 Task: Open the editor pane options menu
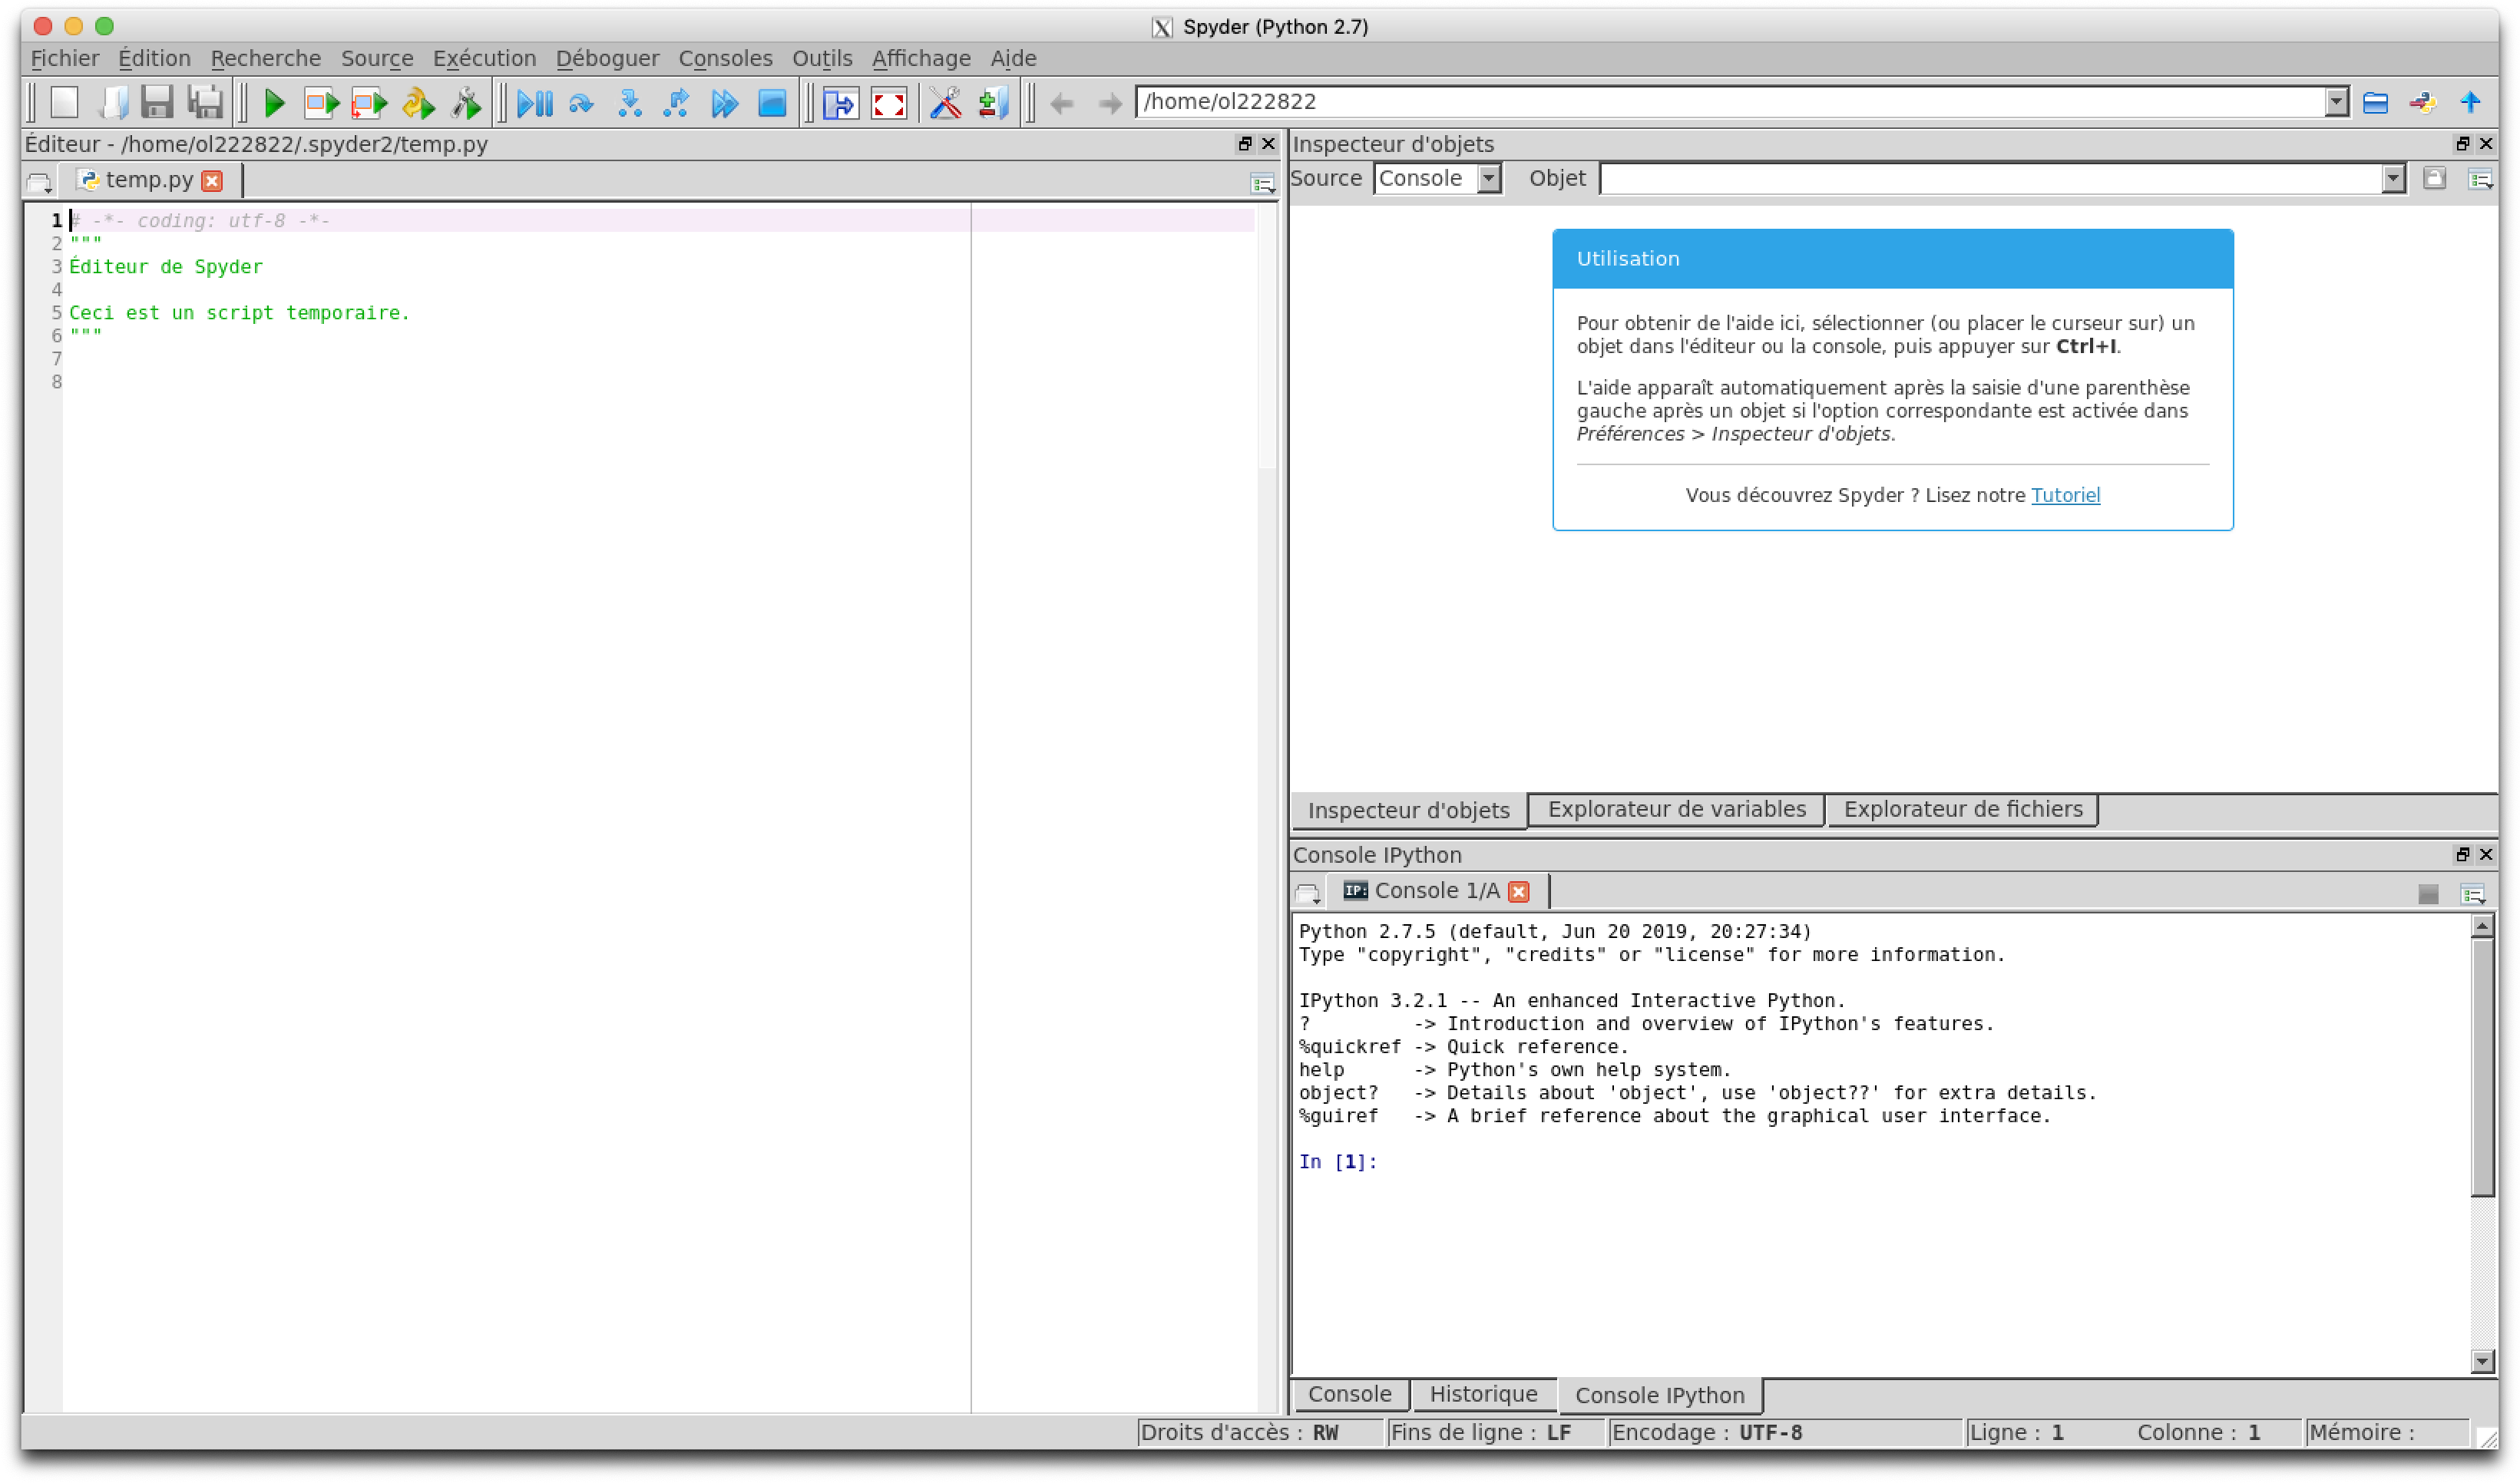coord(1263,183)
